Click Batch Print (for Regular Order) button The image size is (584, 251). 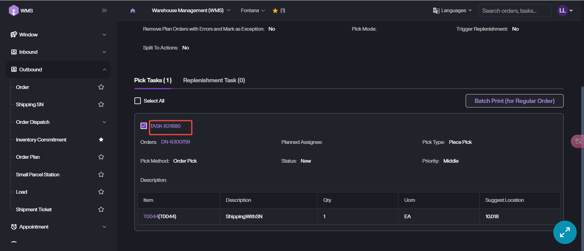pyautogui.click(x=514, y=101)
